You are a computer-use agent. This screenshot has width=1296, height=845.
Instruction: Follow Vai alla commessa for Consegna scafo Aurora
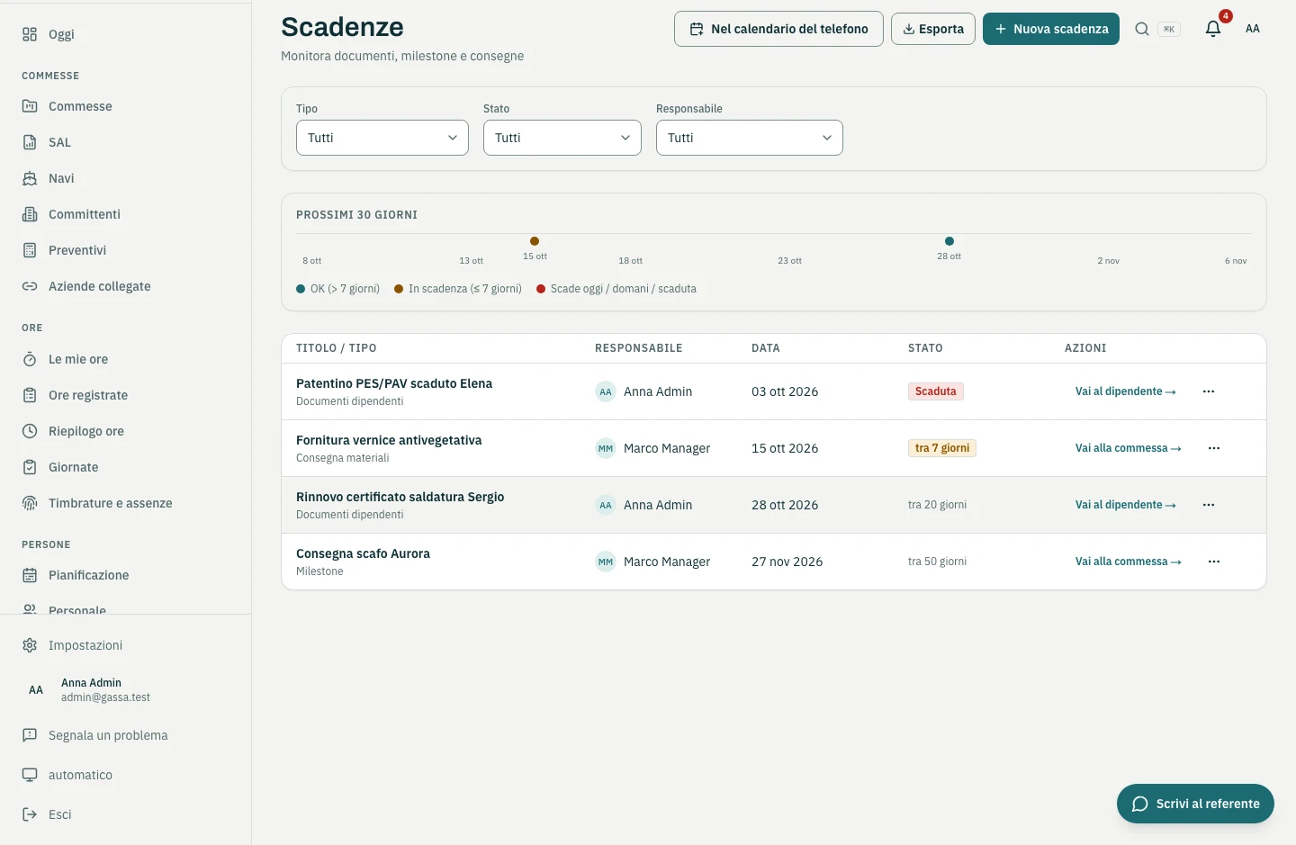(1129, 562)
